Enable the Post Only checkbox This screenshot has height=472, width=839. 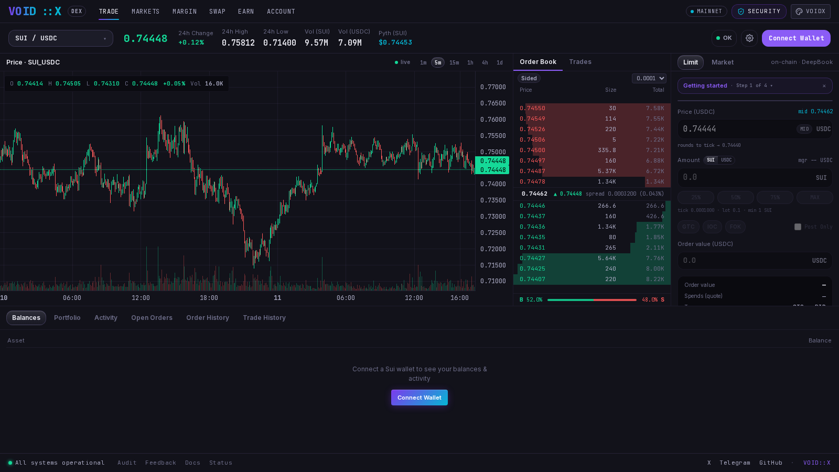(798, 227)
